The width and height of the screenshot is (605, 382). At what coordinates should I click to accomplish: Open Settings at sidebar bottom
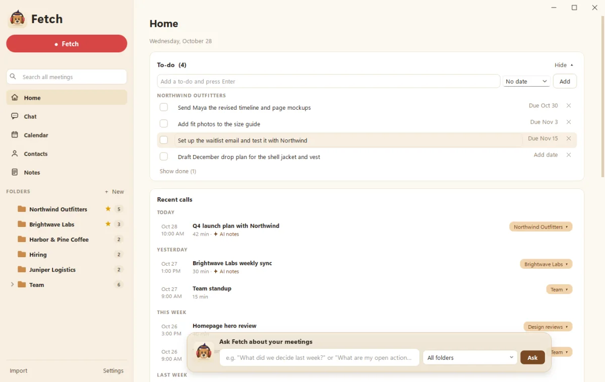click(x=113, y=370)
